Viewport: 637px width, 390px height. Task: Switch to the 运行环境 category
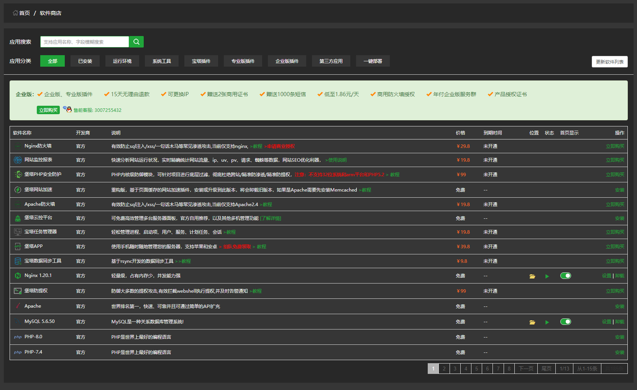(122, 61)
